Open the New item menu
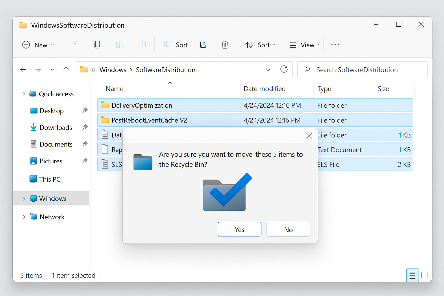The width and height of the screenshot is (444, 296). [38, 45]
